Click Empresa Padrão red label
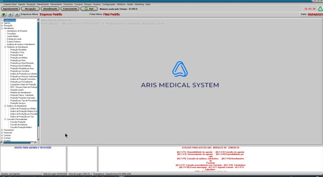Screen dimensions: 323x177 coord(51,14)
